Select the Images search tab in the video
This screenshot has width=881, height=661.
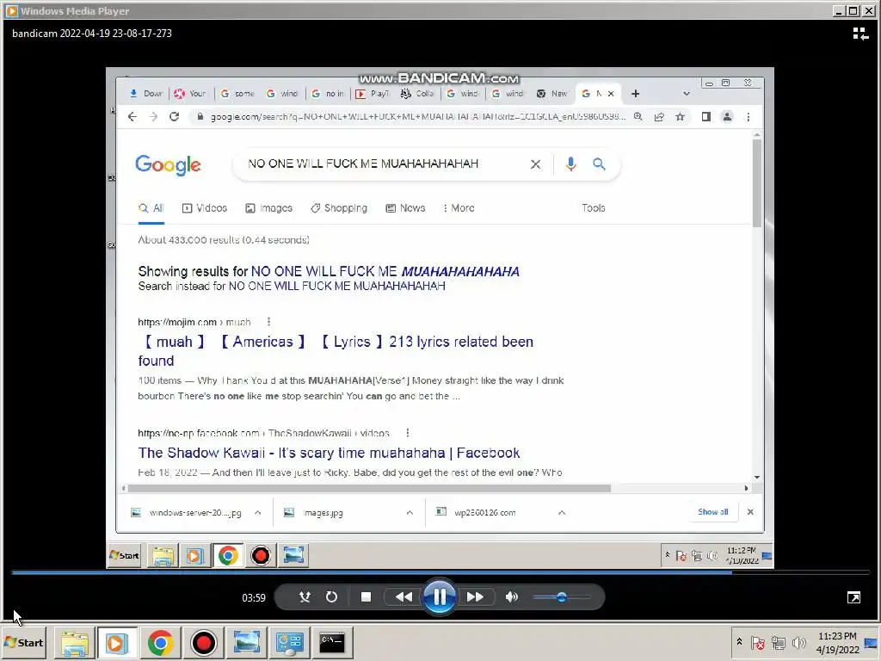(x=269, y=208)
